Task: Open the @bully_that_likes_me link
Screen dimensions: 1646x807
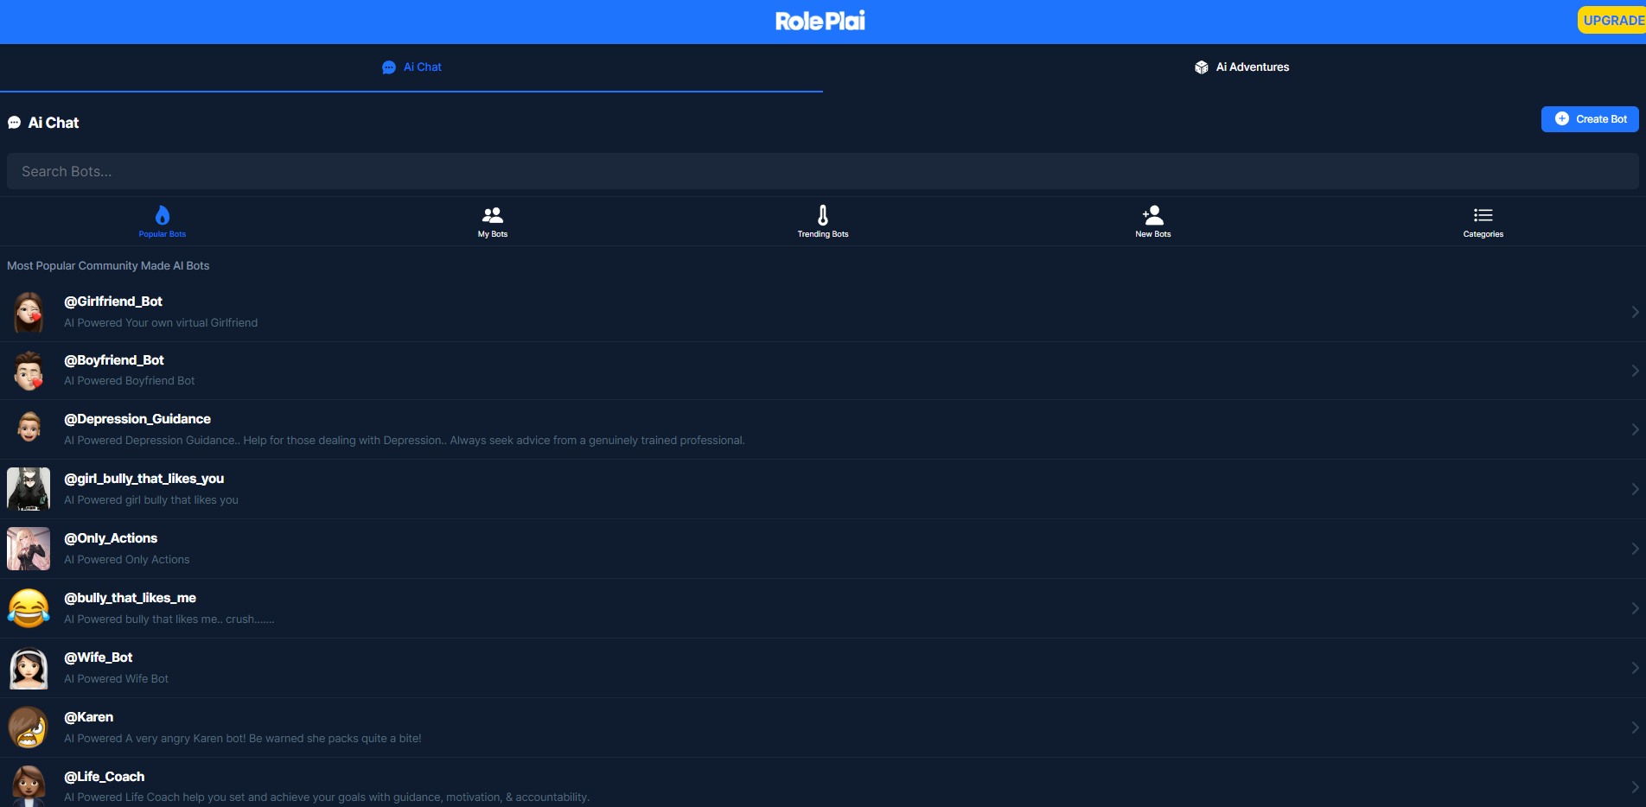Action: (x=131, y=598)
